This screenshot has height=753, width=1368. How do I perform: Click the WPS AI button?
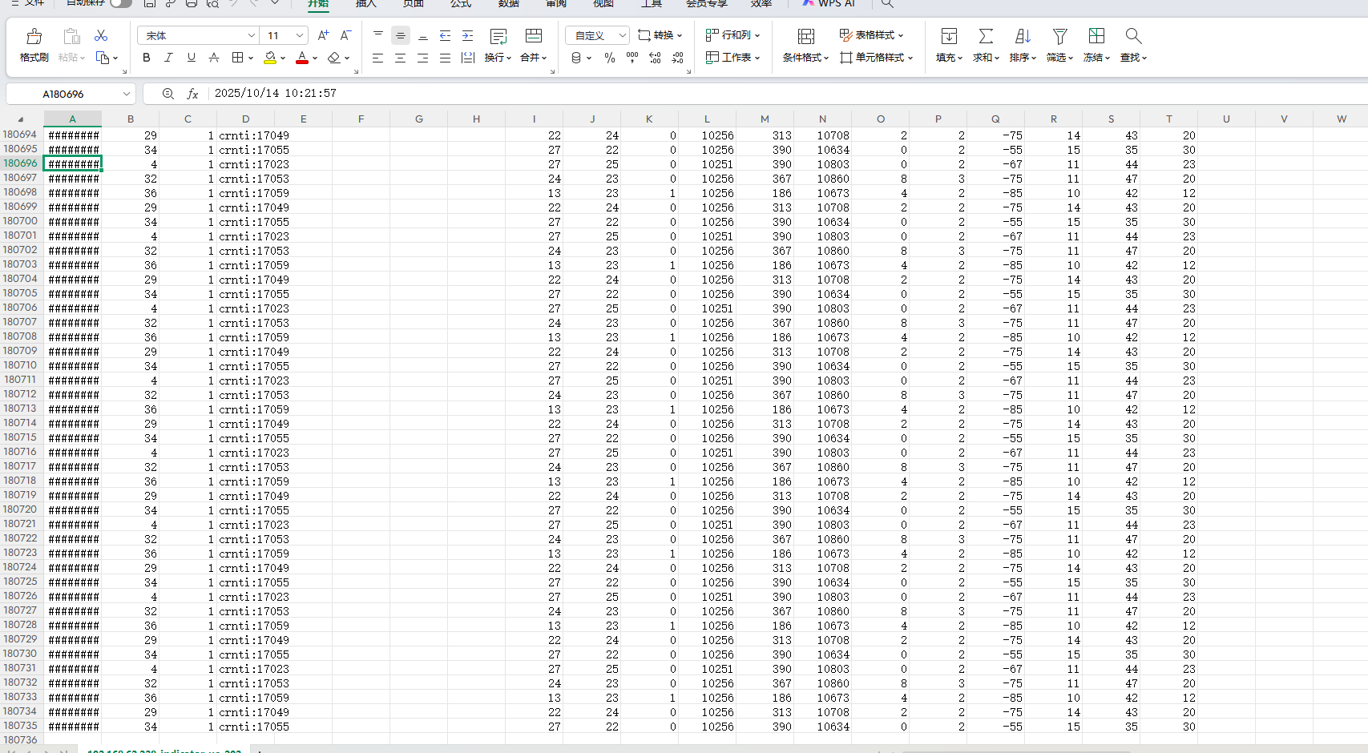coord(829,4)
